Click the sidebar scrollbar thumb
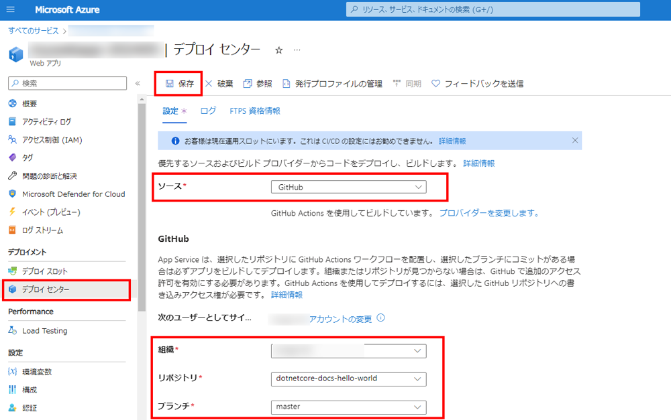671x420 pixels. (142, 207)
